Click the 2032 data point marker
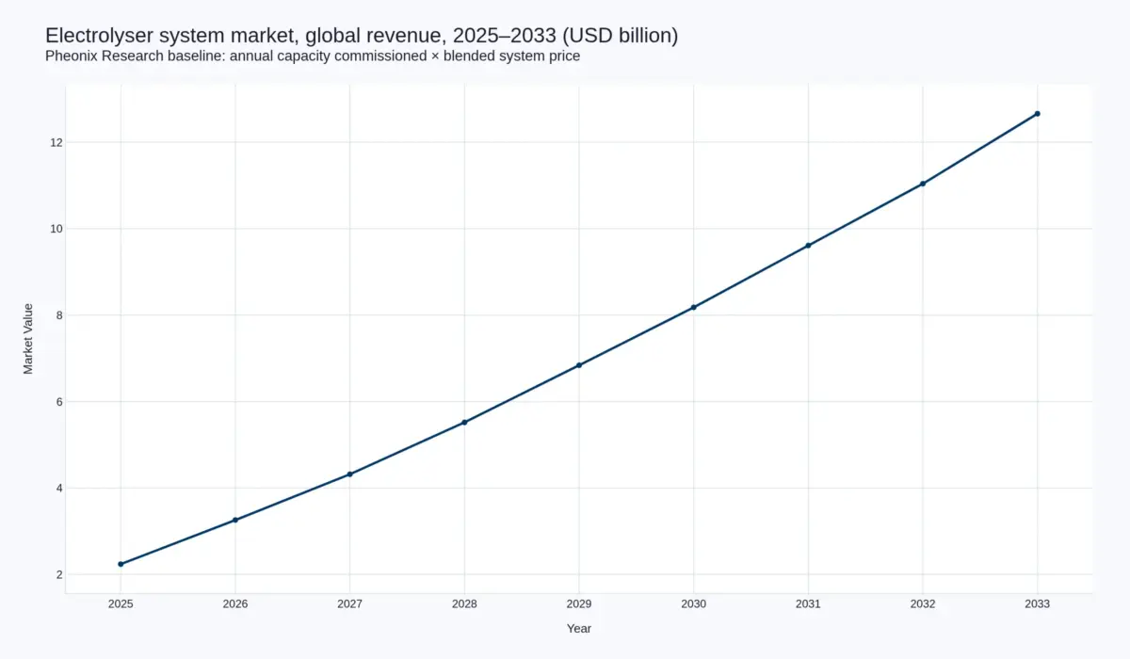This screenshot has width=1130, height=659. (923, 184)
